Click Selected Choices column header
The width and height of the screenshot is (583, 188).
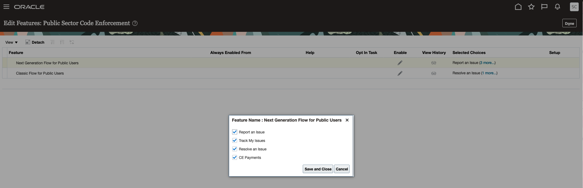pyautogui.click(x=469, y=52)
